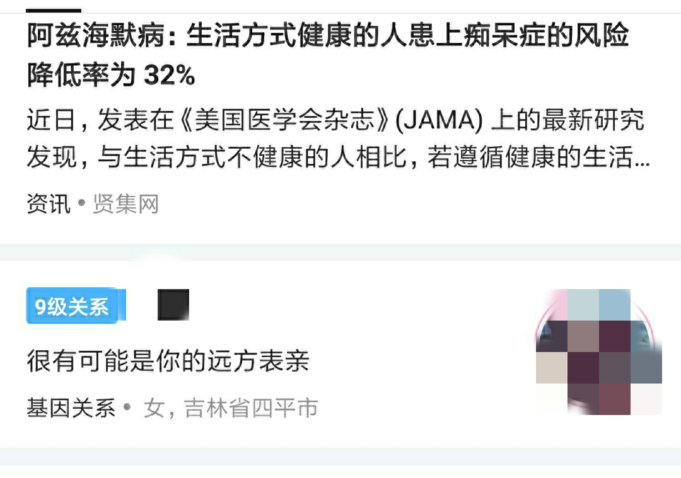The image size is (681, 478).
Task: Tap the headline's second line 降低率为 32%
Action: pos(111,74)
